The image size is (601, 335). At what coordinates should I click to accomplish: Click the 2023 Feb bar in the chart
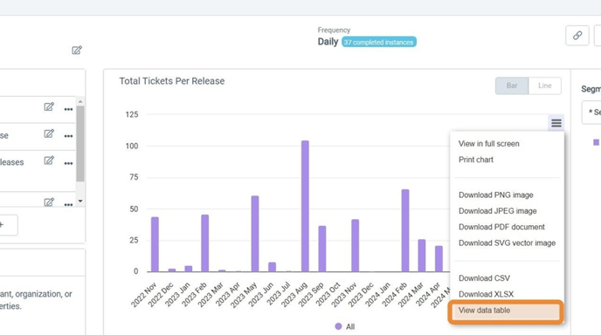click(x=205, y=243)
